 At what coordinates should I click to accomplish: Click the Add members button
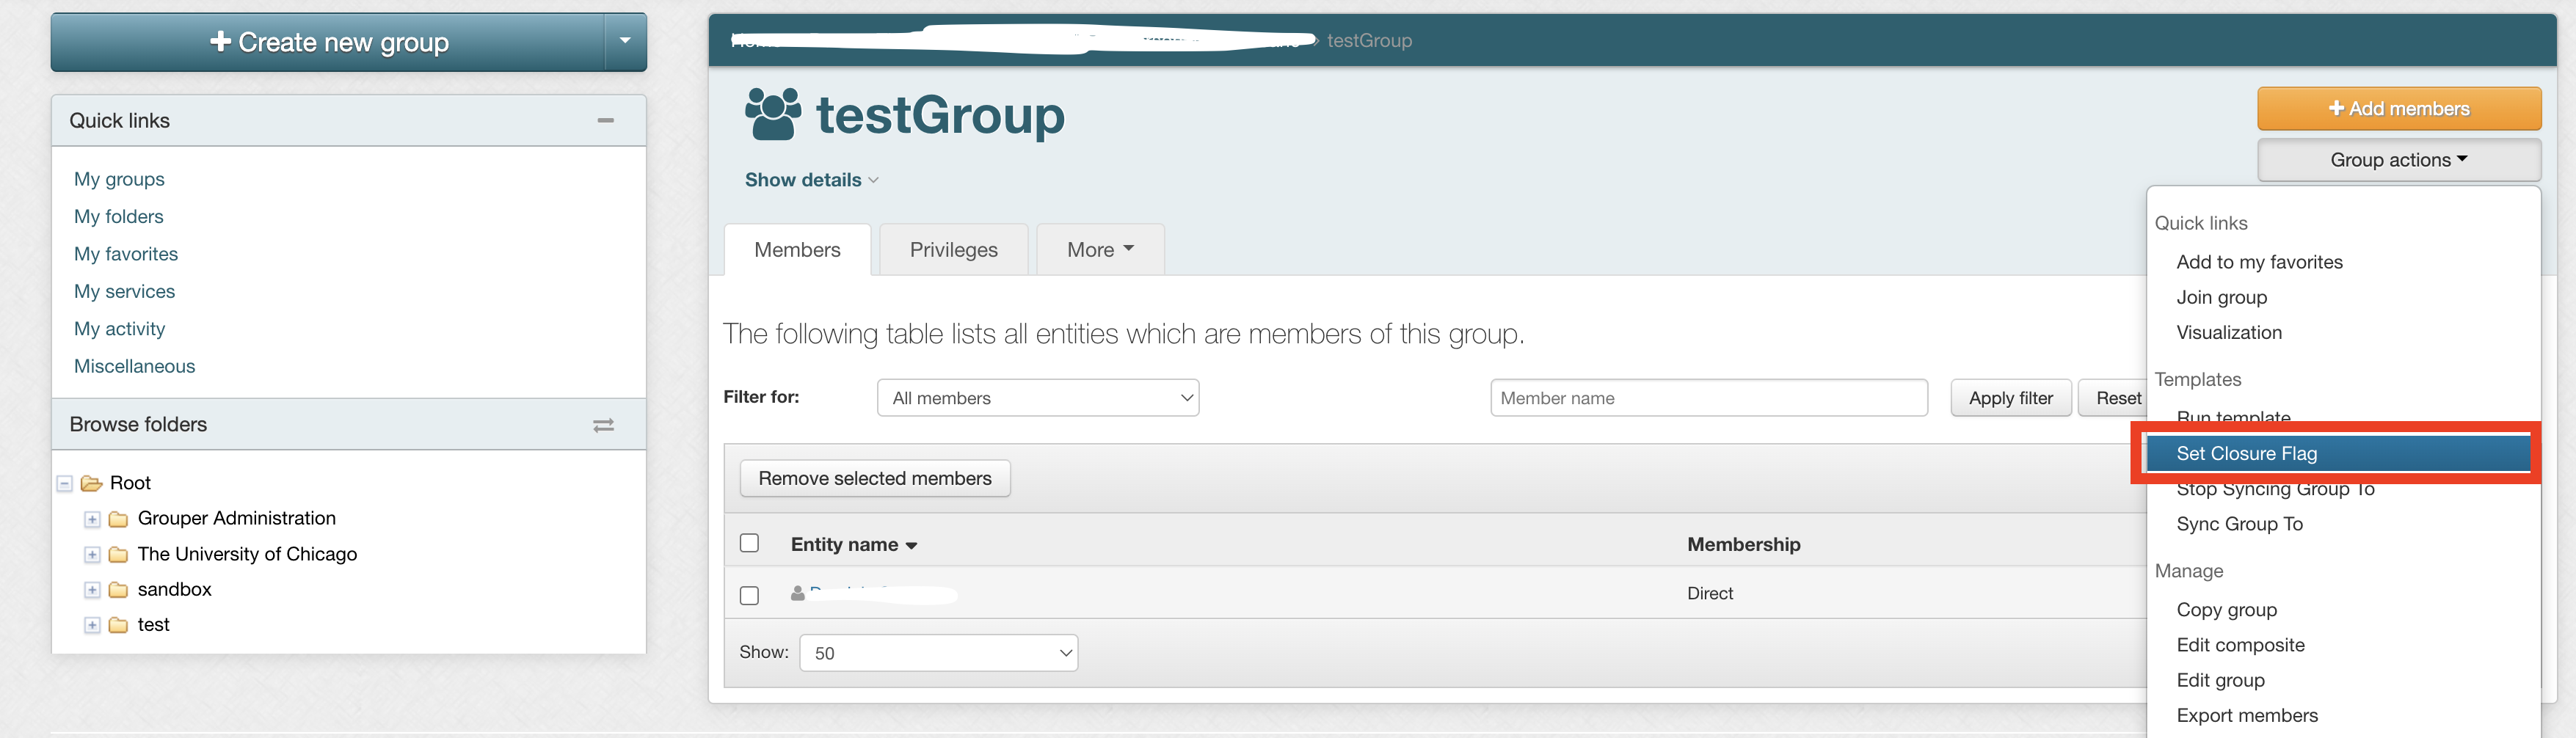[2398, 109]
